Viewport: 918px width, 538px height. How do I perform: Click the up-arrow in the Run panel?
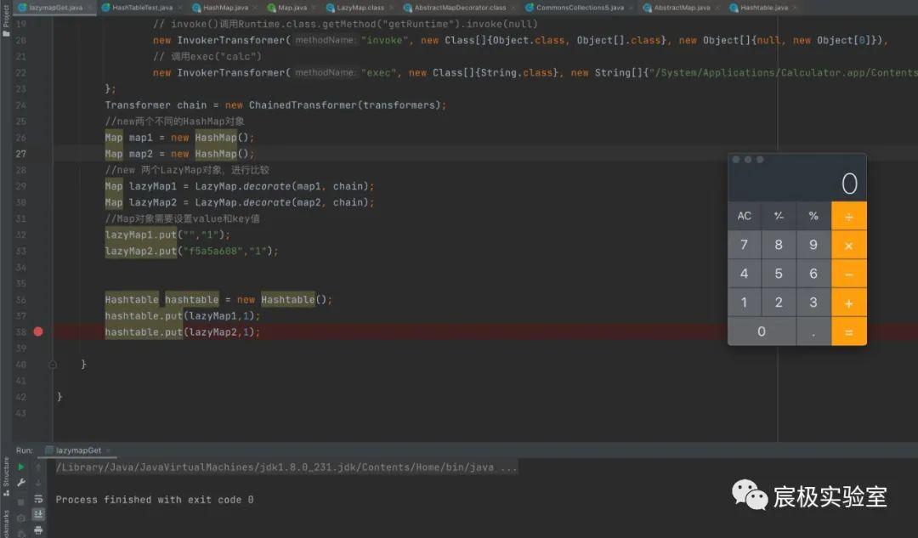tap(38, 467)
